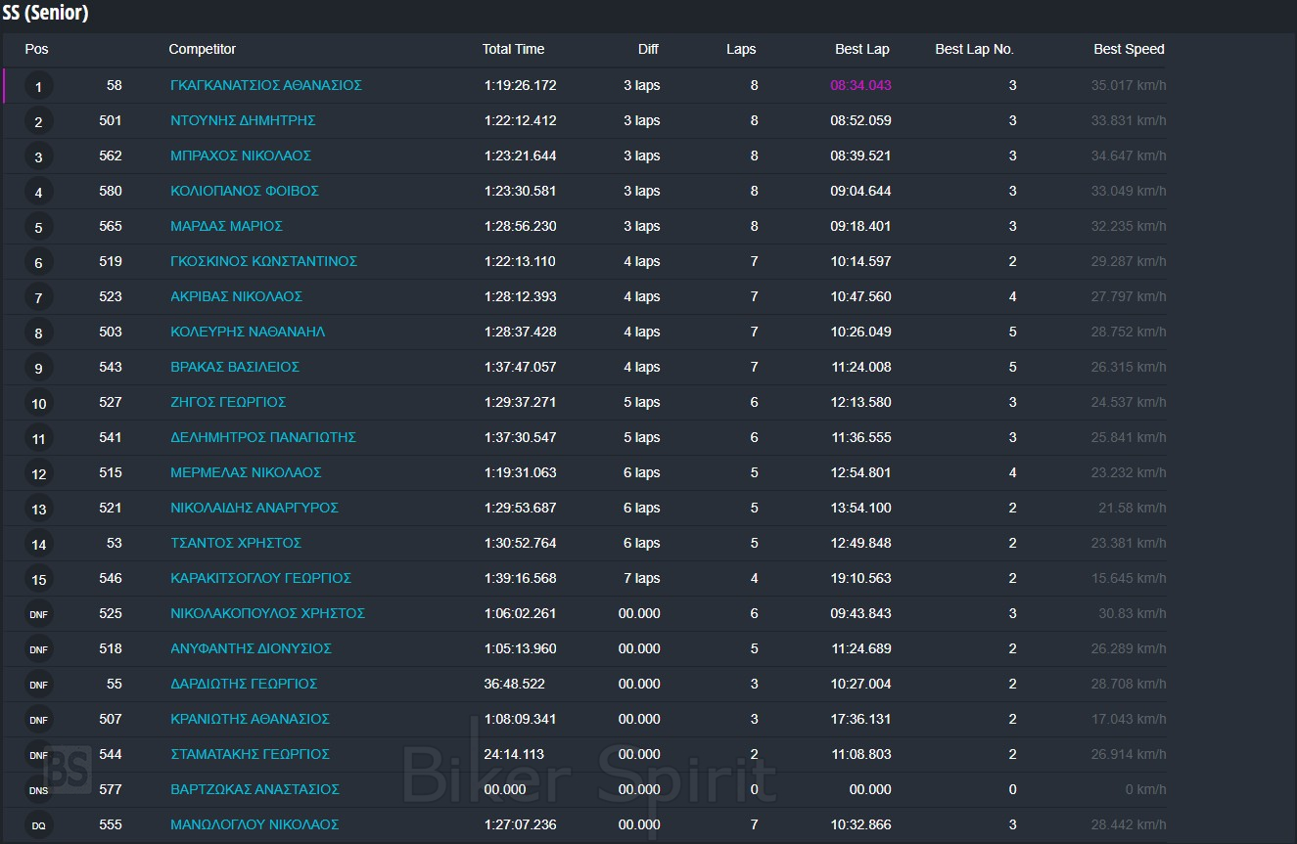Click position 5 circle badge

pyautogui.click(x=38, y=227)
